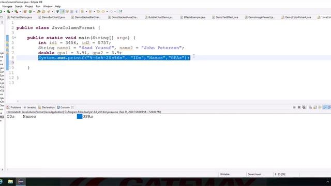Click the Coverage launch icon in the toolbar
The width and height of the screenshot is (331, 186).
point(8,11)
